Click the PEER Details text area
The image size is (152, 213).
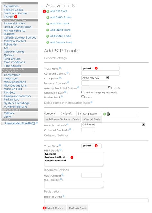[x=74, y=159]
